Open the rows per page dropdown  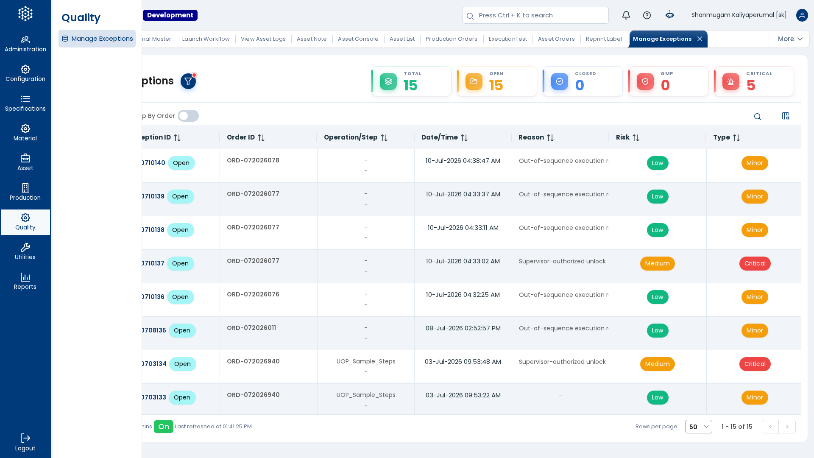click(x=699, y=427)
